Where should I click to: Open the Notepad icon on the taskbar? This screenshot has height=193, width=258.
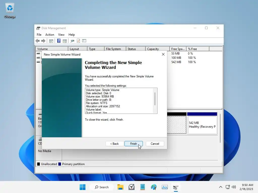pyautogui.click(x=143, y=187)
